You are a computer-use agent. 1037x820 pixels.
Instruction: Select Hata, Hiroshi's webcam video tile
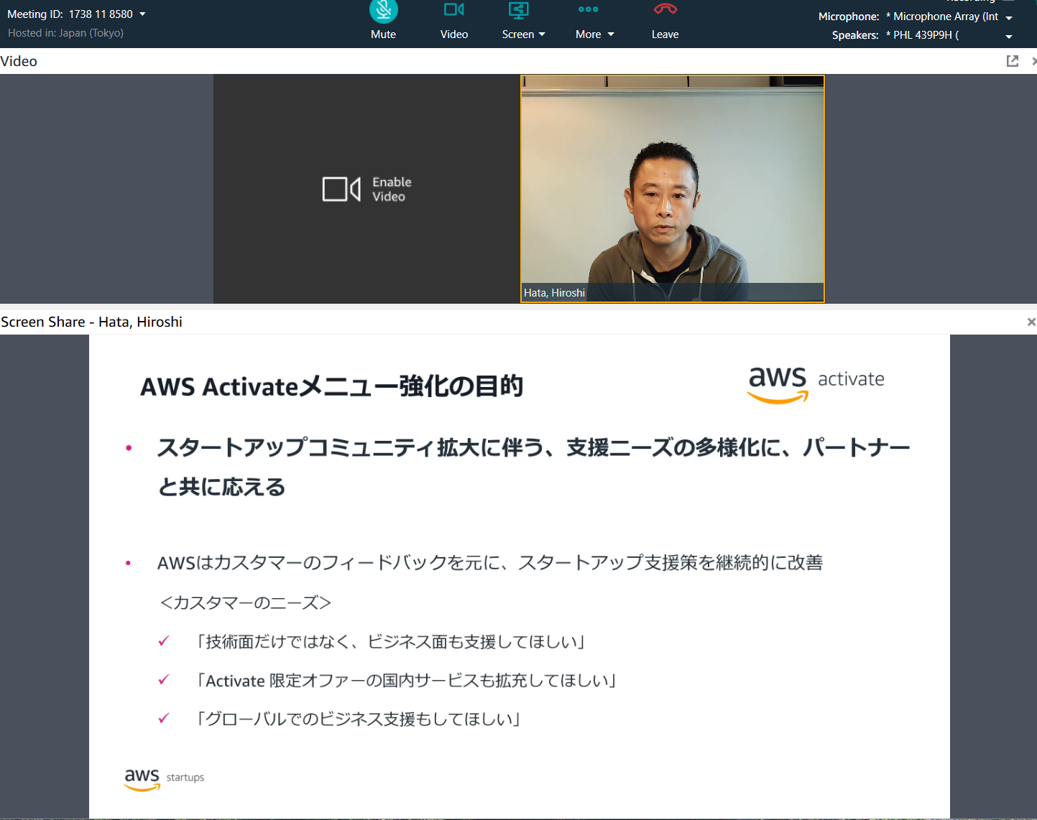[x=673, y=189]
